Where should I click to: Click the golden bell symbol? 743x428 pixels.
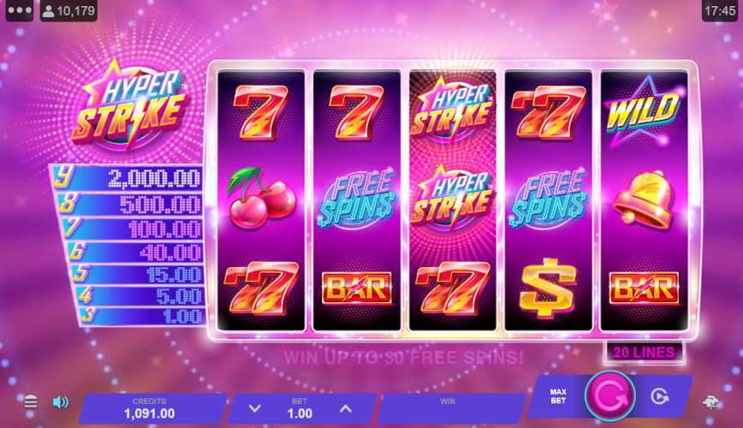(x=644, y=199)
